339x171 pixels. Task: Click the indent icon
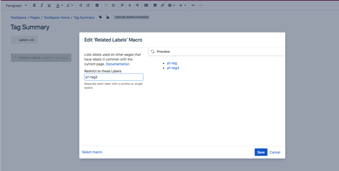pos(113,5)
